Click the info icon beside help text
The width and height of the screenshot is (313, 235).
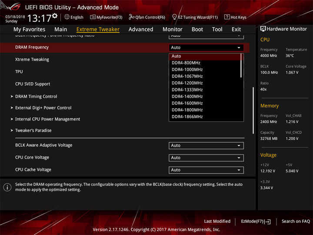point(7,187)
